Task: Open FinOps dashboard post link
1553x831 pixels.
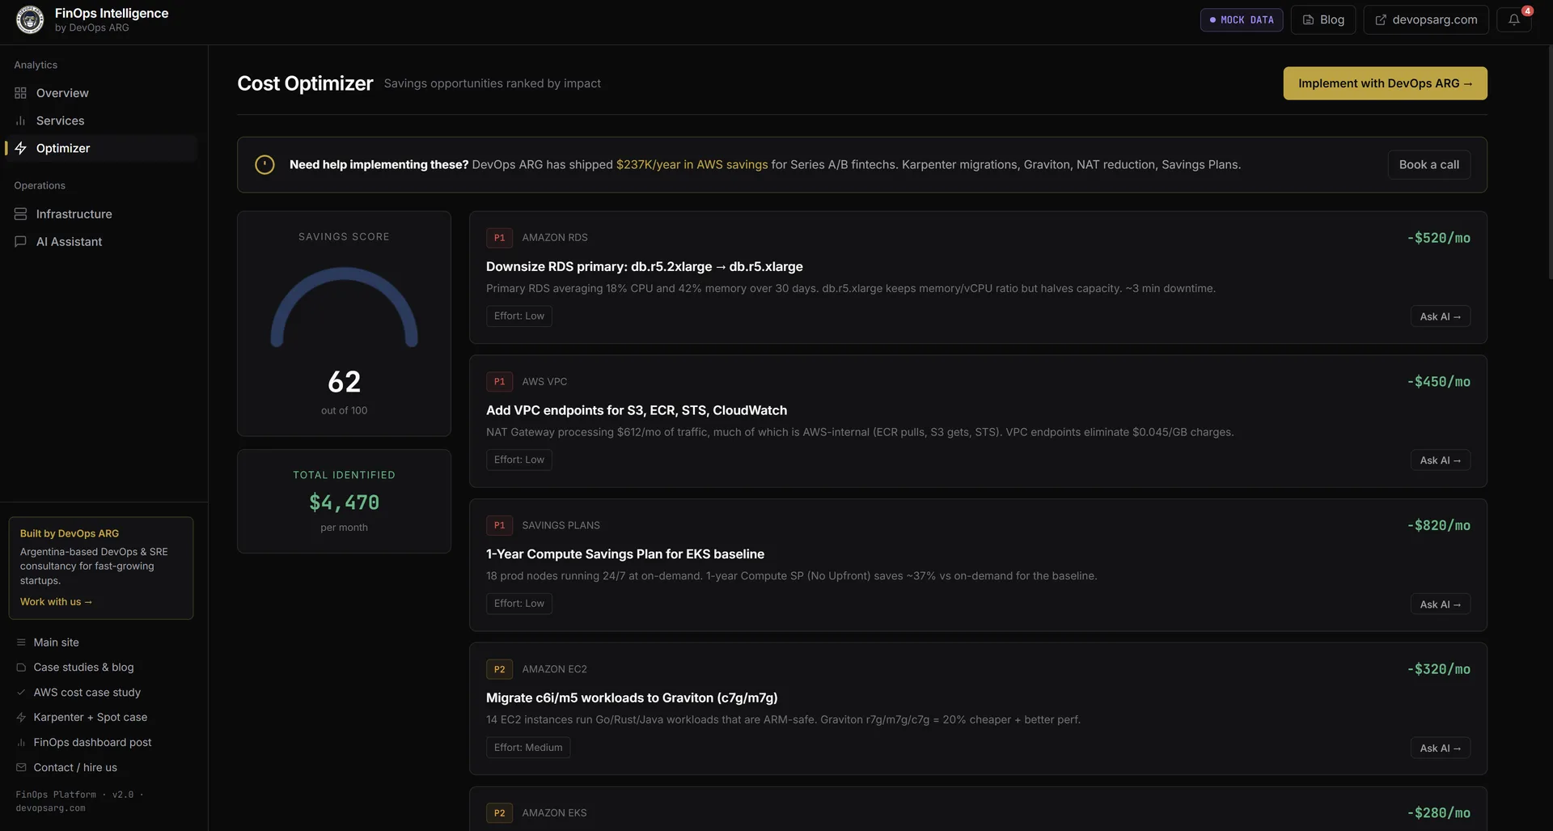Action: (93, 743)
